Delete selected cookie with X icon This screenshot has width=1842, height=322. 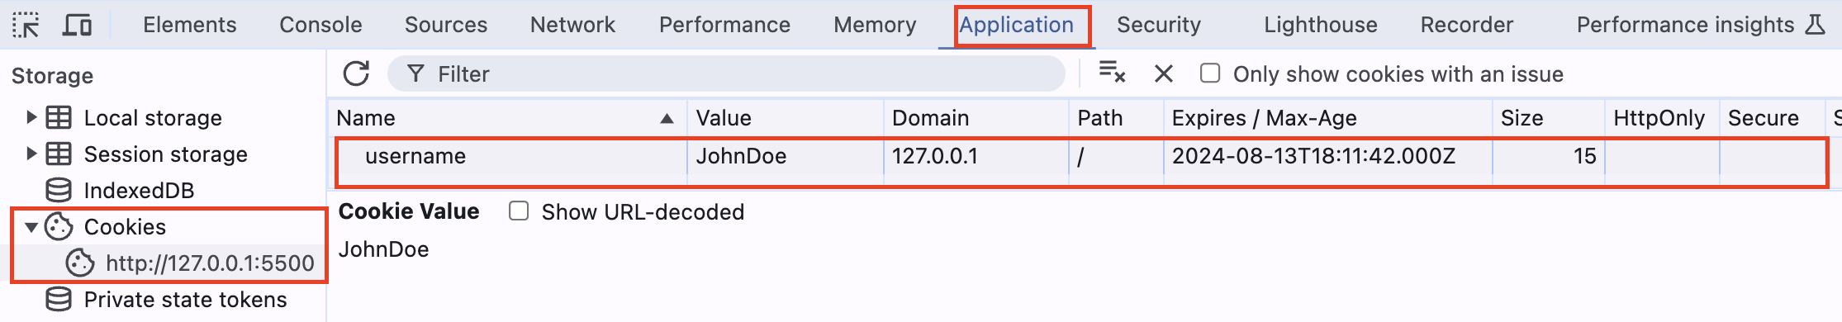pos(1163,73)
